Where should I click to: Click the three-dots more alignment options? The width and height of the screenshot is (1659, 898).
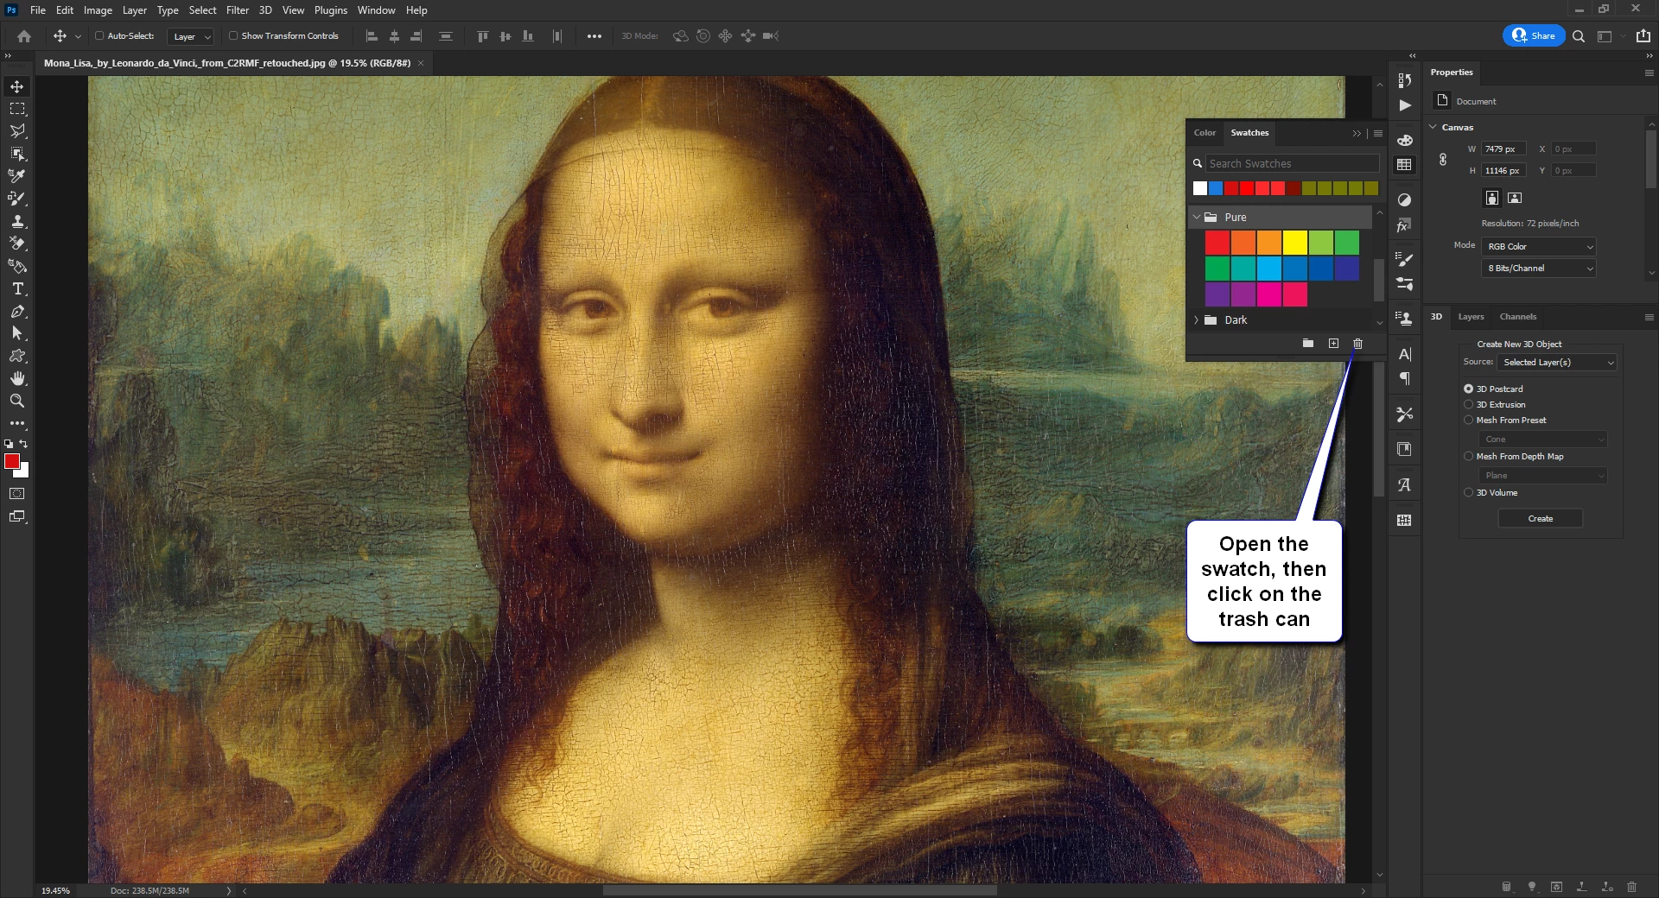click(x=594, y=36)
